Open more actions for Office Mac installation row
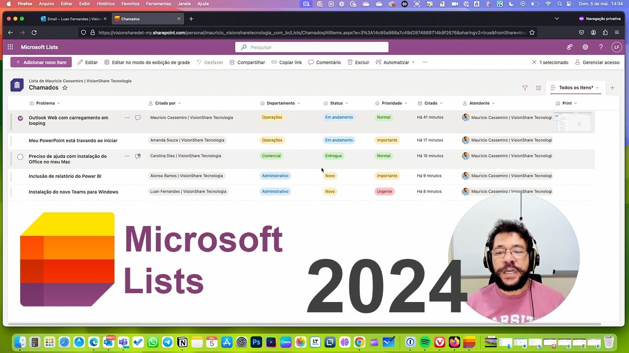Viewport: 629px width, 353px height. pyautogui.click(x=127, y=156)
